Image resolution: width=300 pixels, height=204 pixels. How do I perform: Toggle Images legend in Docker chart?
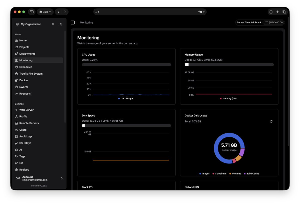(x=204, y=173)
